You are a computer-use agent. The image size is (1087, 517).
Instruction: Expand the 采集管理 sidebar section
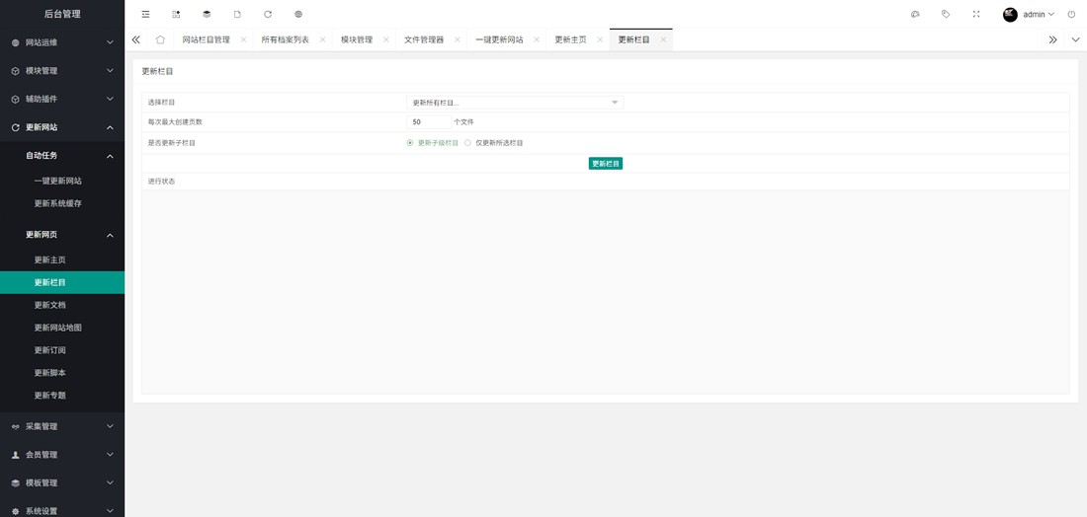(62, 426)
